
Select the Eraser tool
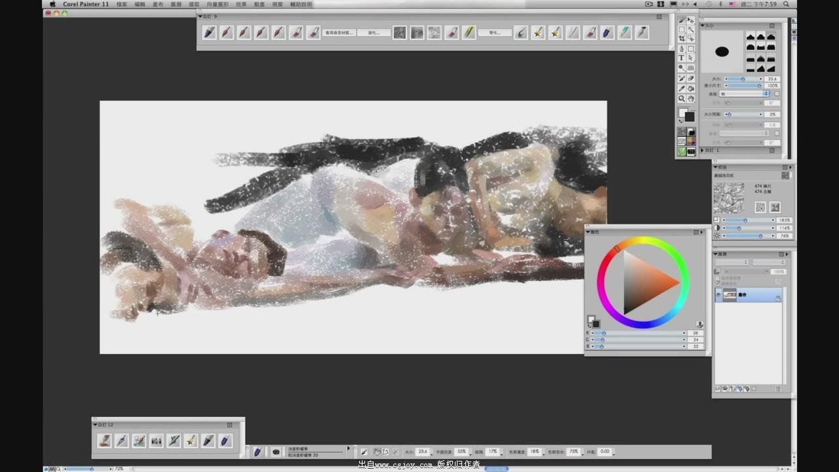coord(691,78)
